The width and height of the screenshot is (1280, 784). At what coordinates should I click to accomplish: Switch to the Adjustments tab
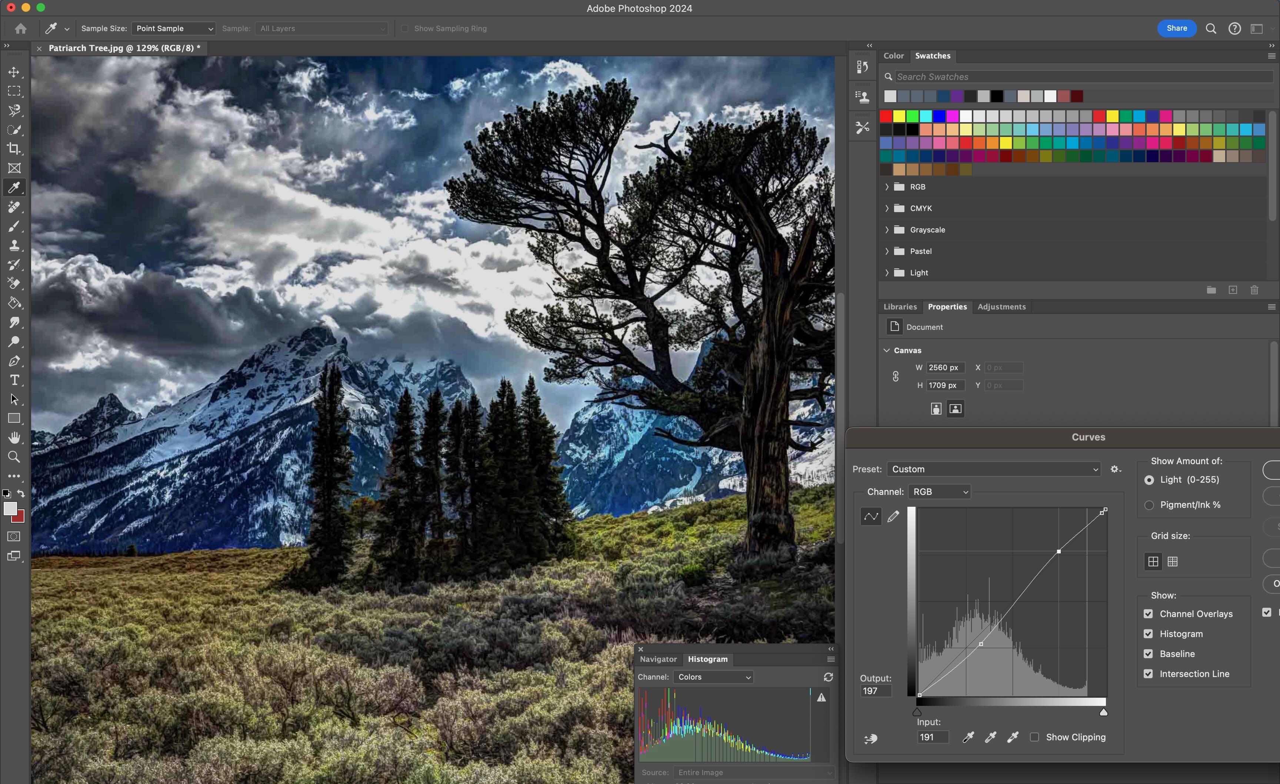[1001, 307]
